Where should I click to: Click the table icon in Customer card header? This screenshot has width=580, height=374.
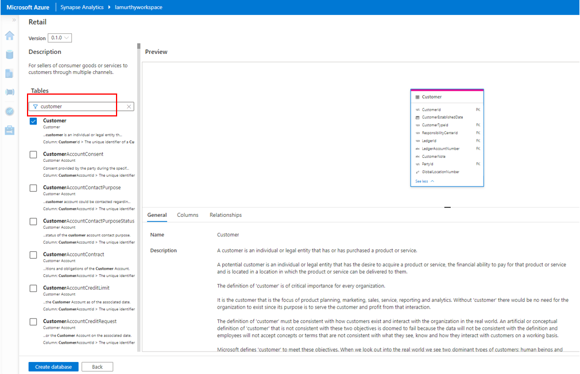pyautogui.click(x=417, y=97)
